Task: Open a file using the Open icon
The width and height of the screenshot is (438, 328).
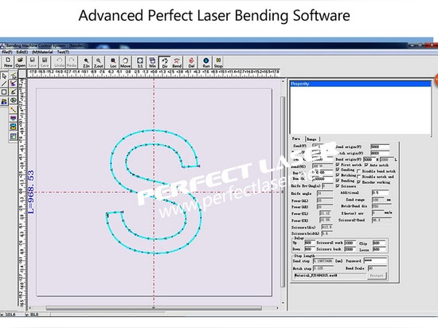Action: tap(20, 62)
